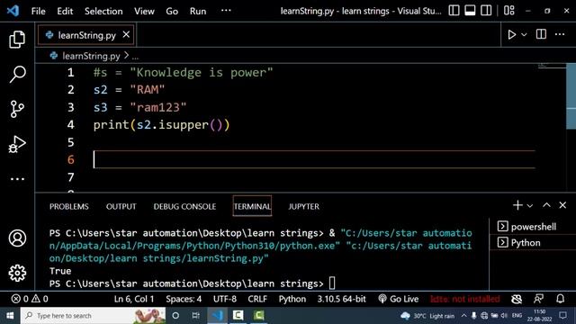Click learnString.py in the breadcrumb
This screenshot has height=324, width=576.
(91, 56)
